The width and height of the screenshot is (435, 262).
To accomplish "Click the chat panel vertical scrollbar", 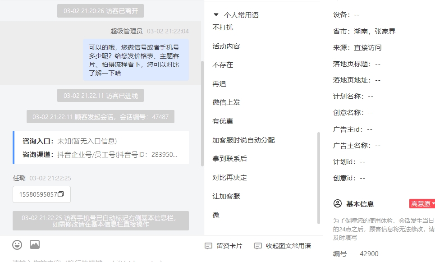I will (202, 114).
